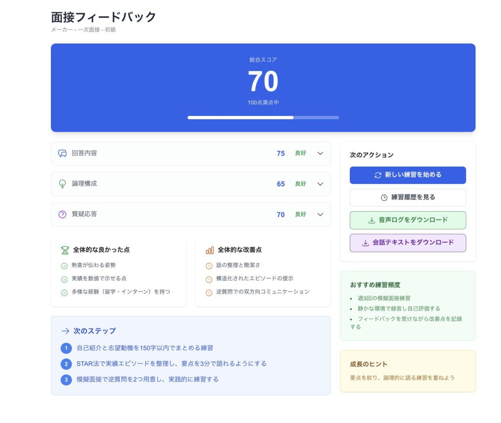The image size is (501, 423).
Task: Open 練習履歴を見る practice history
Action: pos(408,198)
